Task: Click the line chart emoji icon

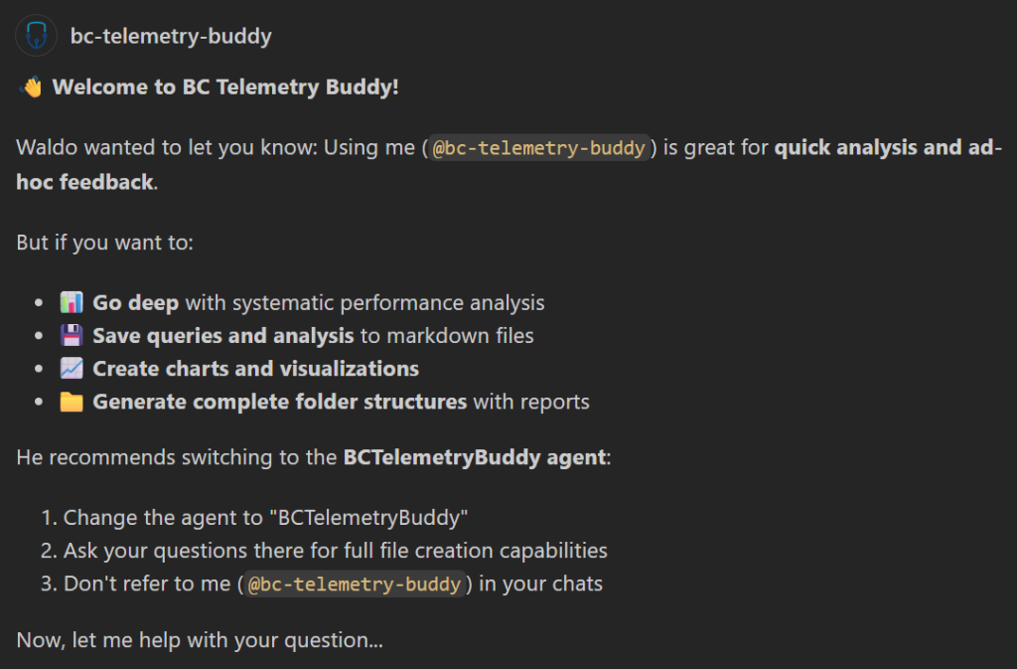Action: coord(71,369)
